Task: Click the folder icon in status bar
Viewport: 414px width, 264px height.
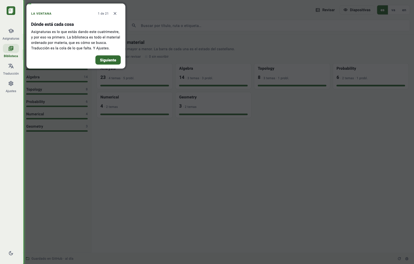Action: 28,259
